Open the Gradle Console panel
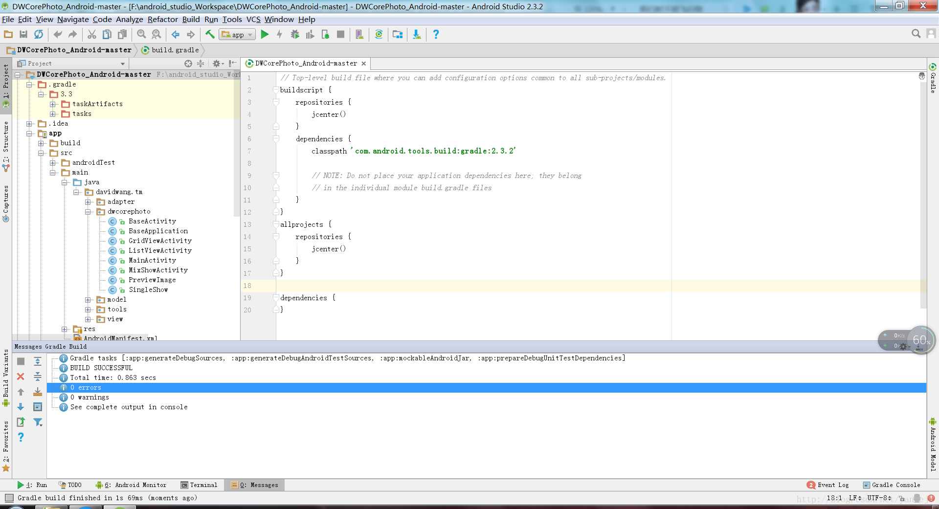This screenshot has width=939, height=509. [x=892, y=485]
